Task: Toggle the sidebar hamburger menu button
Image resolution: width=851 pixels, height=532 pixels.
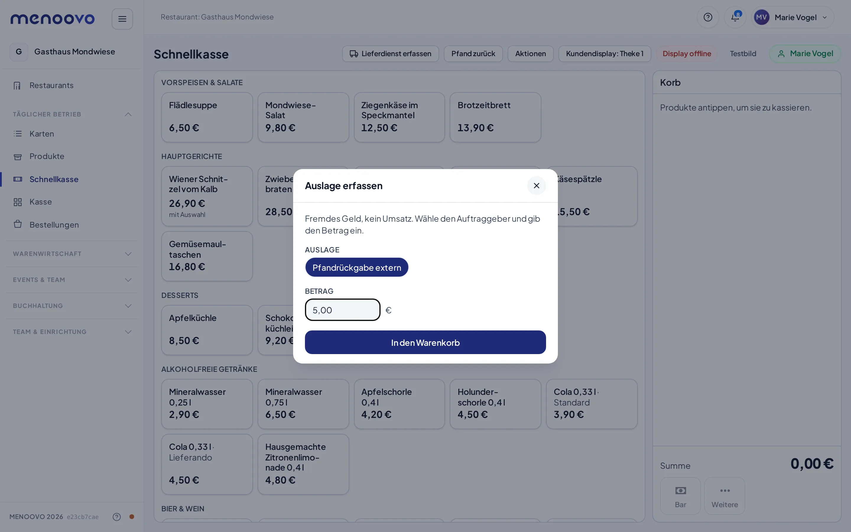Action: click(x=122, y=19)
